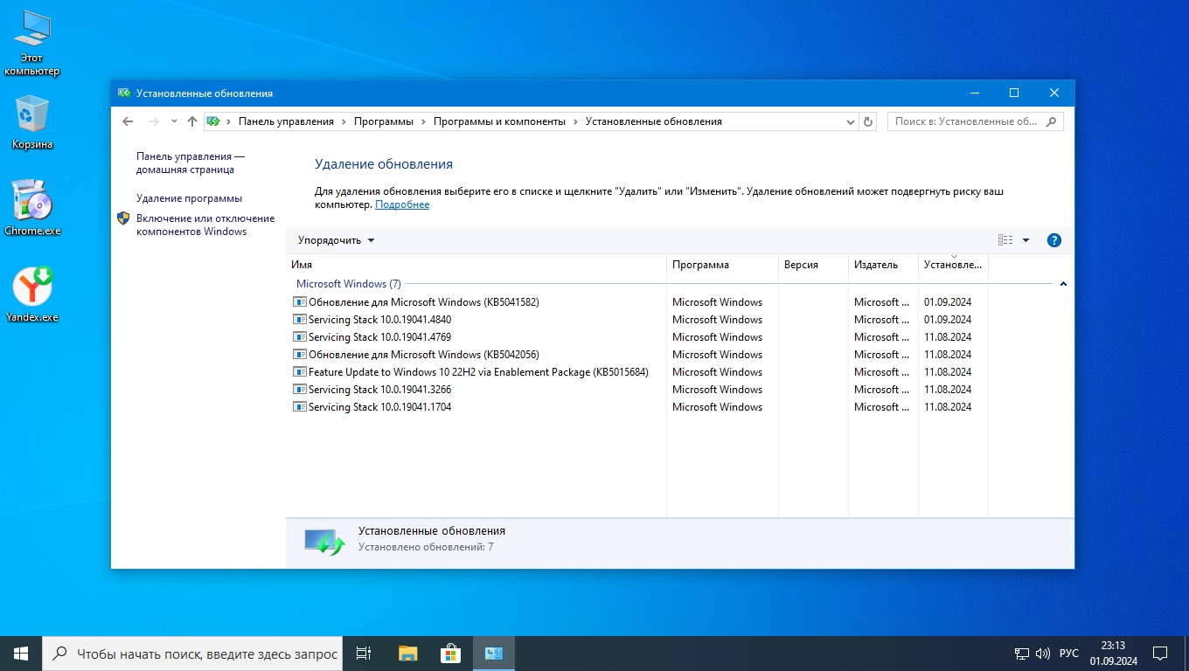Collapse the Microsoft Windows (7) group
Screen dimensions: 1189x671
coord(1063,284)
